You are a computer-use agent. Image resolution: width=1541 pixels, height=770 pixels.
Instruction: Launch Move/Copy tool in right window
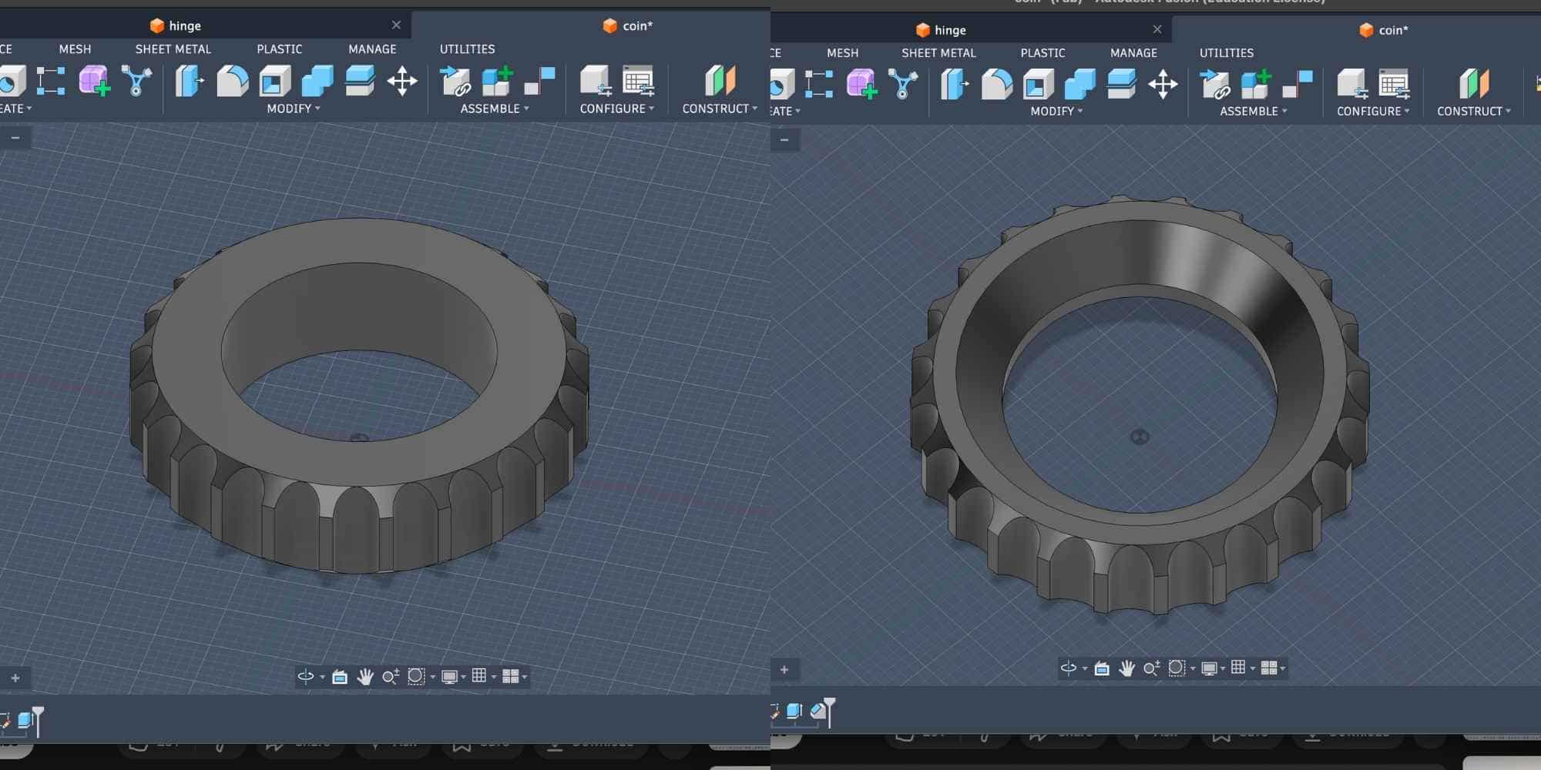1163,84
